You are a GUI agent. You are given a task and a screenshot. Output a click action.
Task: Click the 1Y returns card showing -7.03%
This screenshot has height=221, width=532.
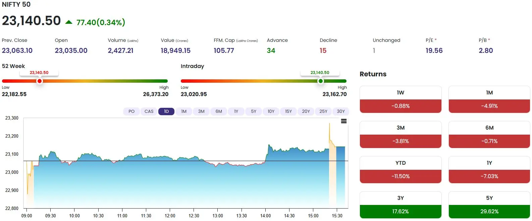click(x=489, y=170)
